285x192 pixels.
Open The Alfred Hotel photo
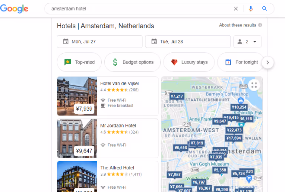(x=77, y=176)
